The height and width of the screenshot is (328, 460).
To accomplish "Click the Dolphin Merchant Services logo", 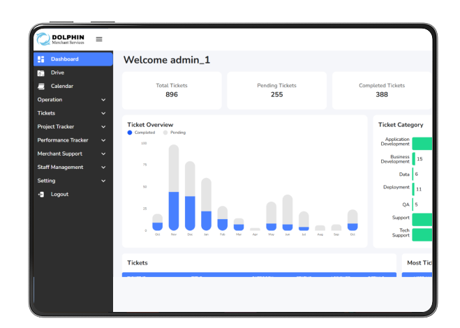I will coord(61,40).
